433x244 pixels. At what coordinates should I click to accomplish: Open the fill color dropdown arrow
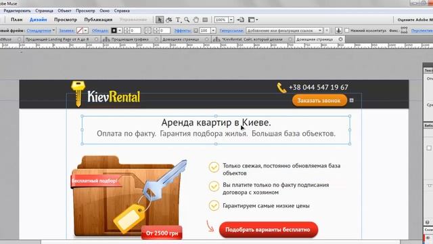coord(86,30)
